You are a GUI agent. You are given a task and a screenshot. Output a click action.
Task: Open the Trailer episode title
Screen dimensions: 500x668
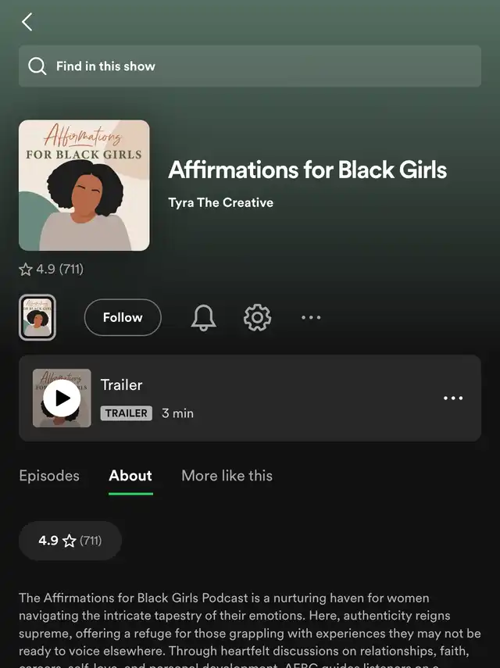coord(121,384)
